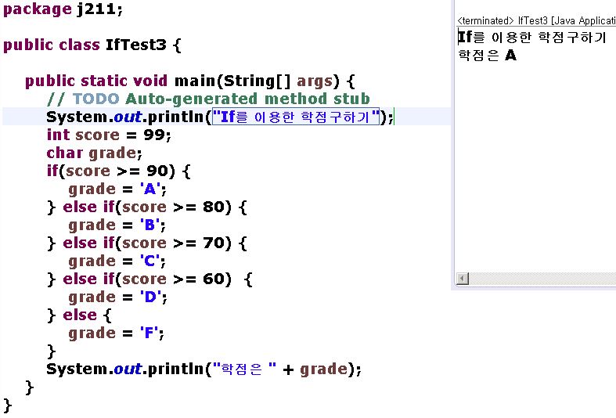Click the 'if(score >= 90) {' condition
The width and height of the screenshot is (616, 418).
(x=119, y=171)
